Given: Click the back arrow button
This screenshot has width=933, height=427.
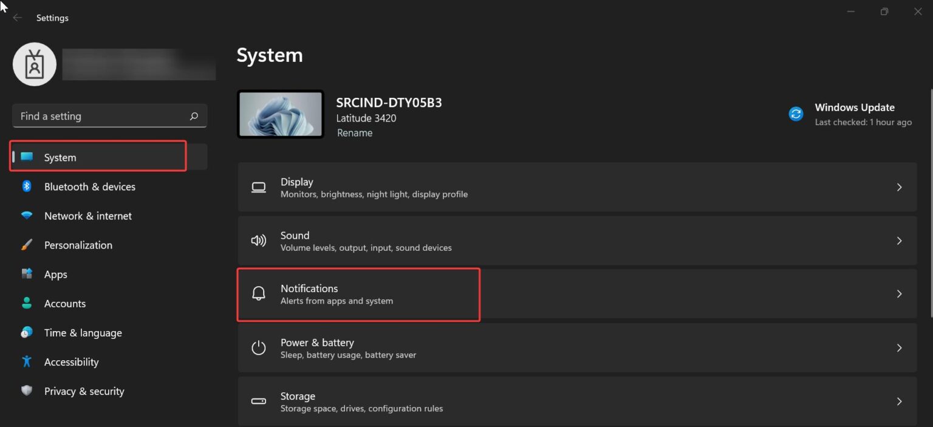Looking at the screenshot, I should pos(17,18).
